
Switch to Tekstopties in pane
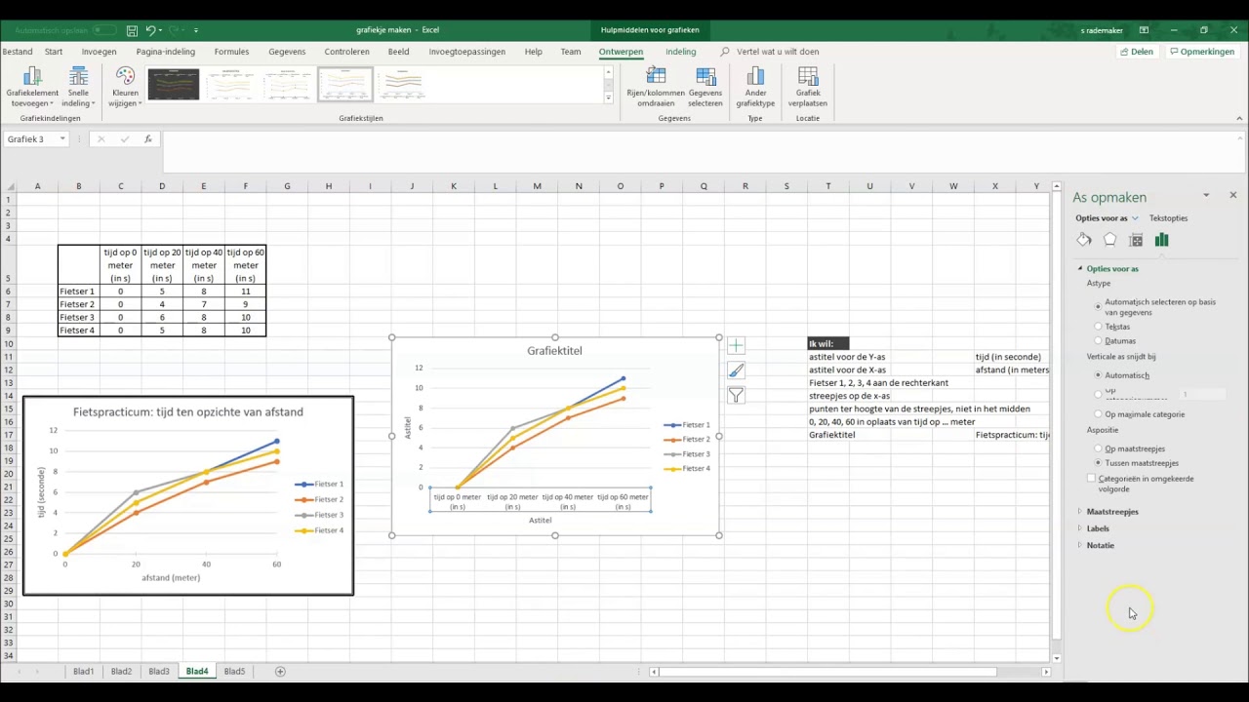tap(1168, 218)
